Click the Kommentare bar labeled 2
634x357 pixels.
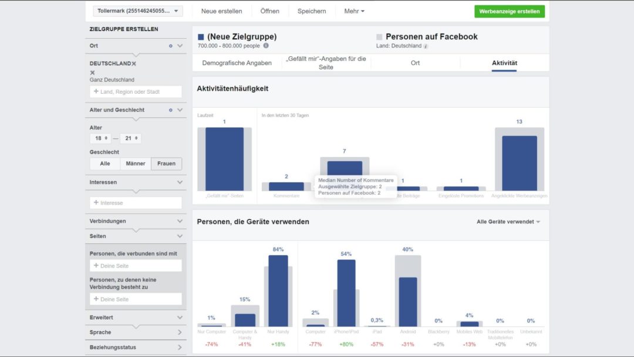[x=286, y=186]
